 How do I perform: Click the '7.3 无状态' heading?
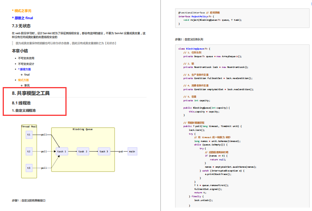21,26
